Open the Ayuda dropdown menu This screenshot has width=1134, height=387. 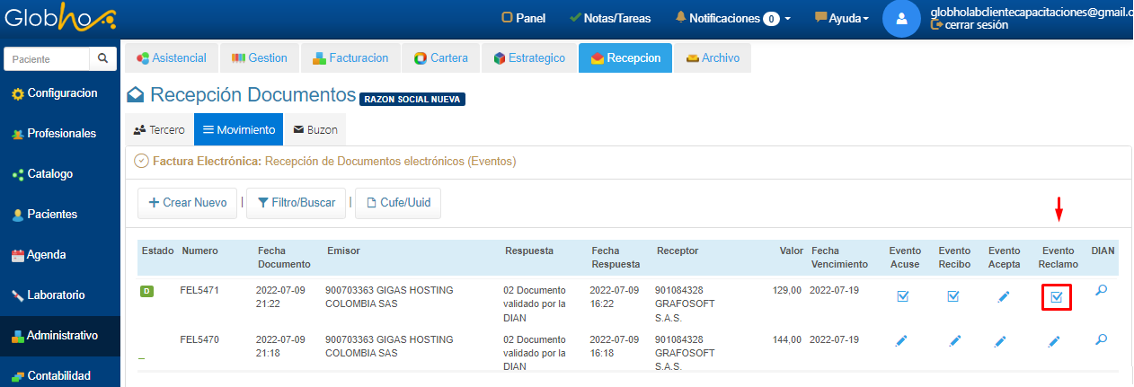tap(842, 18)
